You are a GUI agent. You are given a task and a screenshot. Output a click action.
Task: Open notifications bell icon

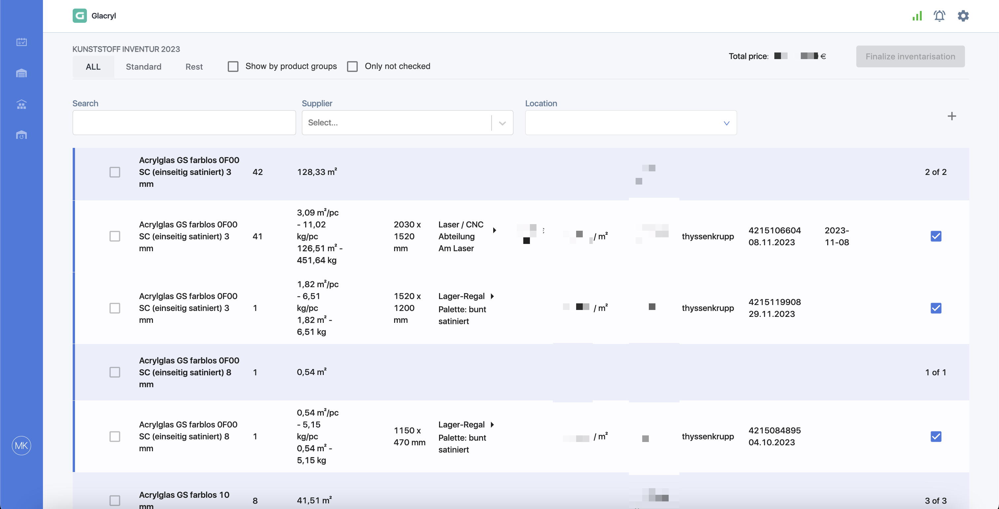point(939,16)
